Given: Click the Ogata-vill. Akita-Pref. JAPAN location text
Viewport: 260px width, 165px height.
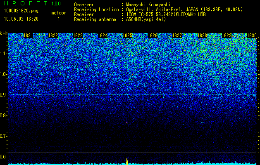Looking at the screenshot, I should point(184,9).
